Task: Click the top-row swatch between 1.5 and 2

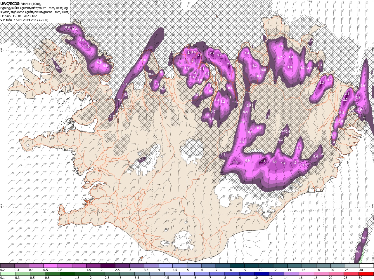Action: pyautogui.click(x=93, y=266)
